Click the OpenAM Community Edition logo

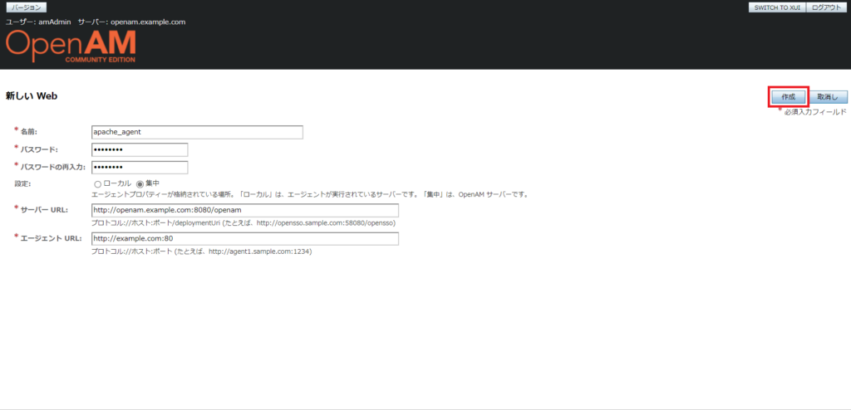pyautogui.click(x=71, y=46)
